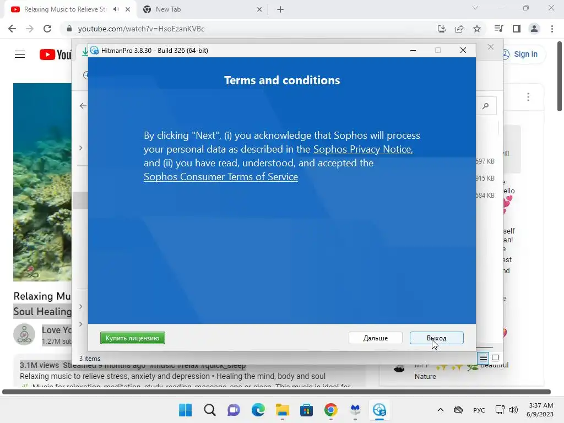The image size is (564, 423).
Task: Go back in Chrome
Action: pyautogui.click(x=12, y=29)
